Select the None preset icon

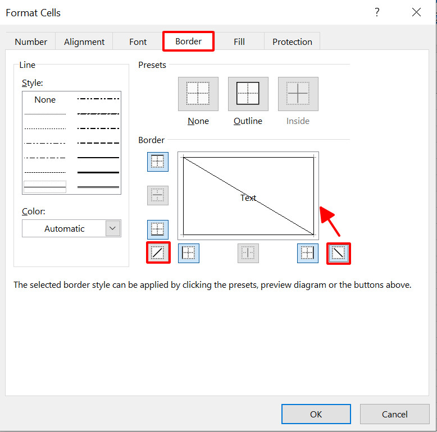pos(198,94)
